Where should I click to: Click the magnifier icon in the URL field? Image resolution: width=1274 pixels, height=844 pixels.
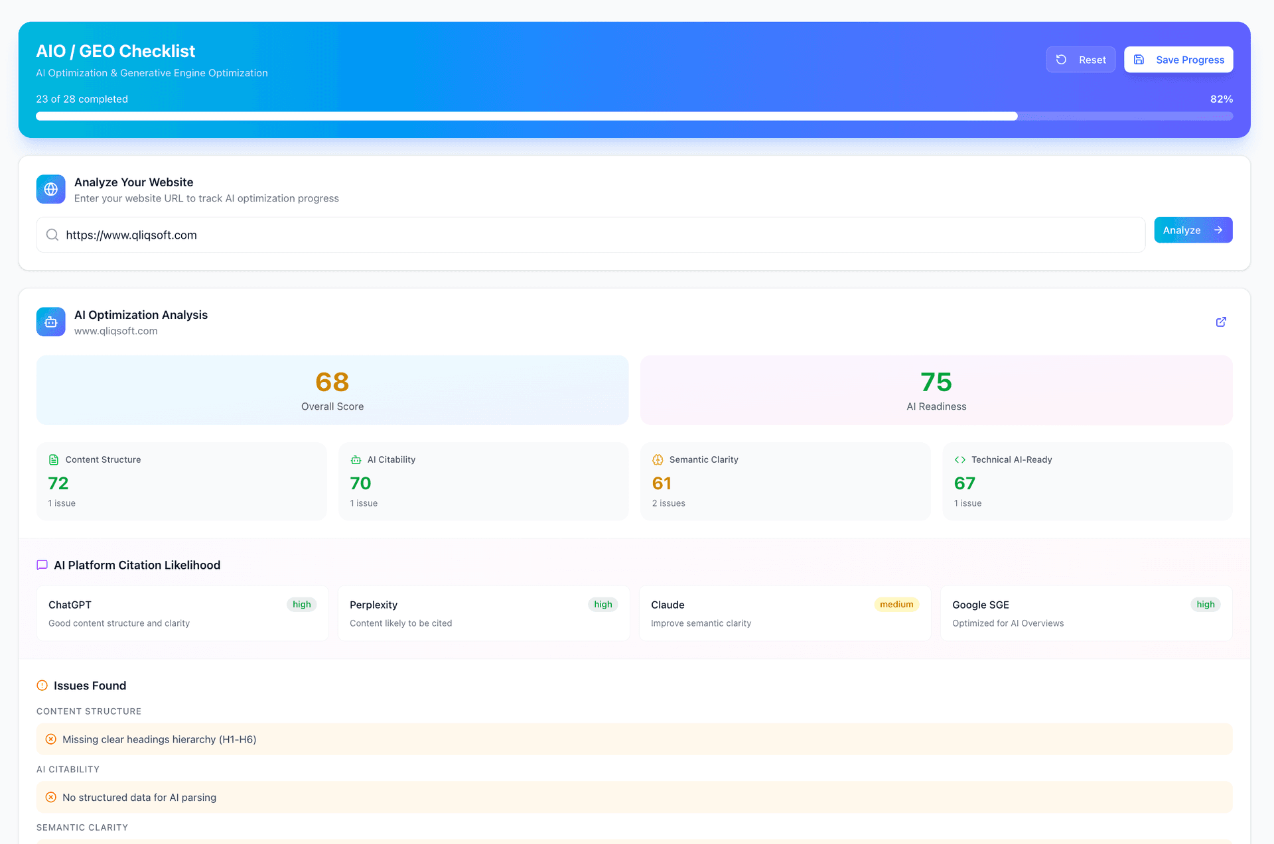[x=52, y=235]
